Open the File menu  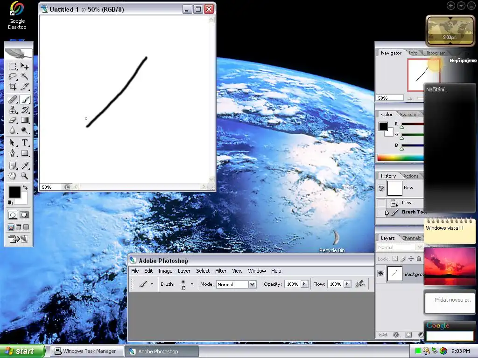(x=135, y=271)
